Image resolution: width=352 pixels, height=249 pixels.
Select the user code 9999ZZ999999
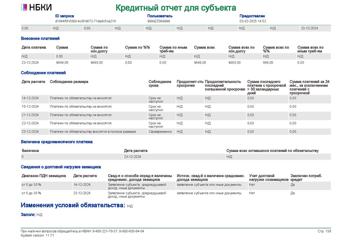click(x=159, y=21)
